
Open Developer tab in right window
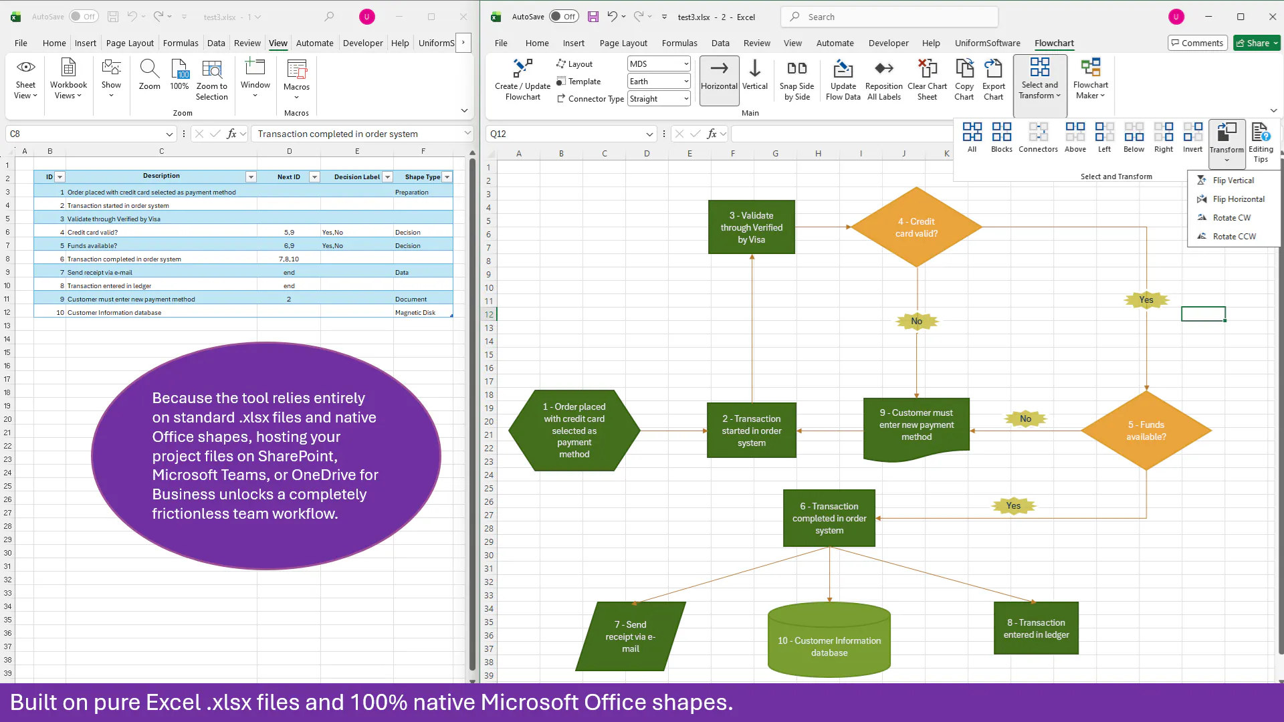pos(888,43)
